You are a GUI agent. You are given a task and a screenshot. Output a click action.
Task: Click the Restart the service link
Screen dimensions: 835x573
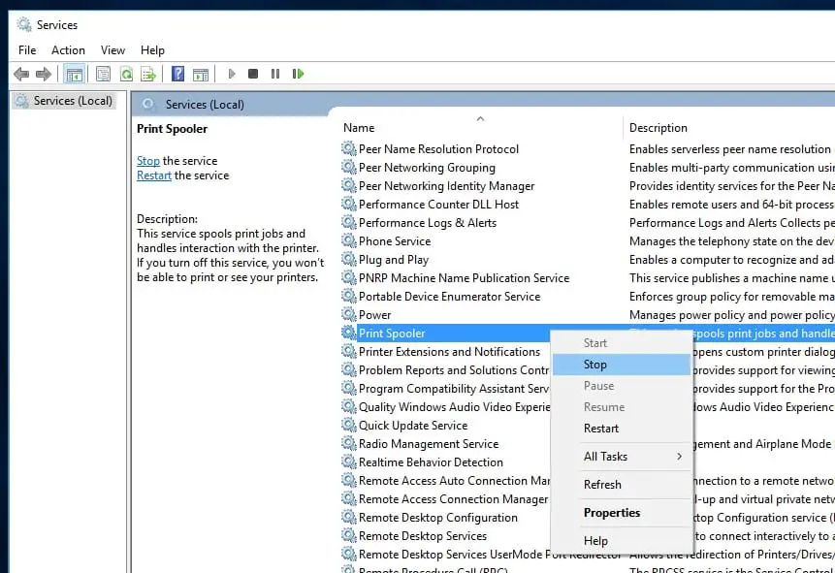(154, 175)
